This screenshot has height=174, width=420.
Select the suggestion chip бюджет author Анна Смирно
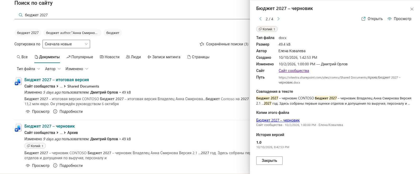tap(72, 33)
